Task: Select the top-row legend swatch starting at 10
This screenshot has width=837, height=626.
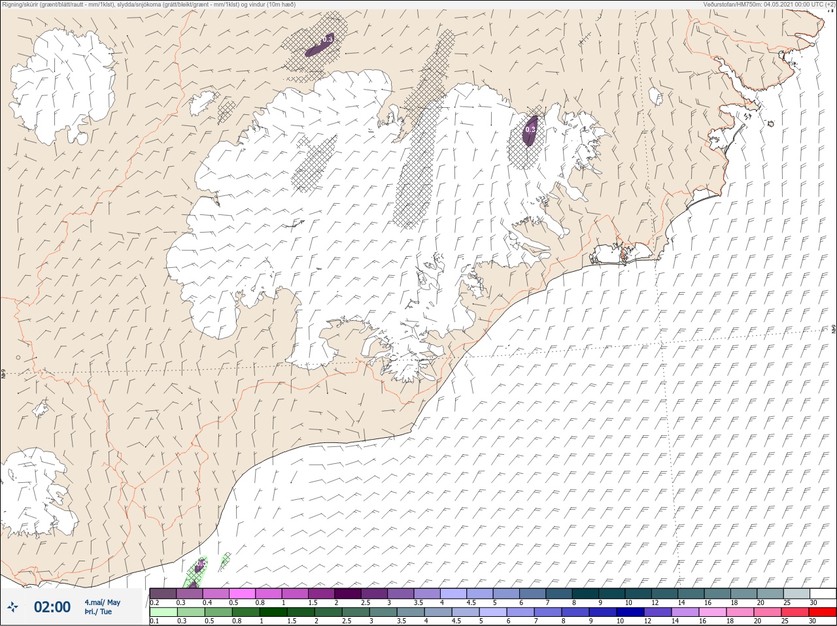Action: pyautogui.click(x=638, y=593)
